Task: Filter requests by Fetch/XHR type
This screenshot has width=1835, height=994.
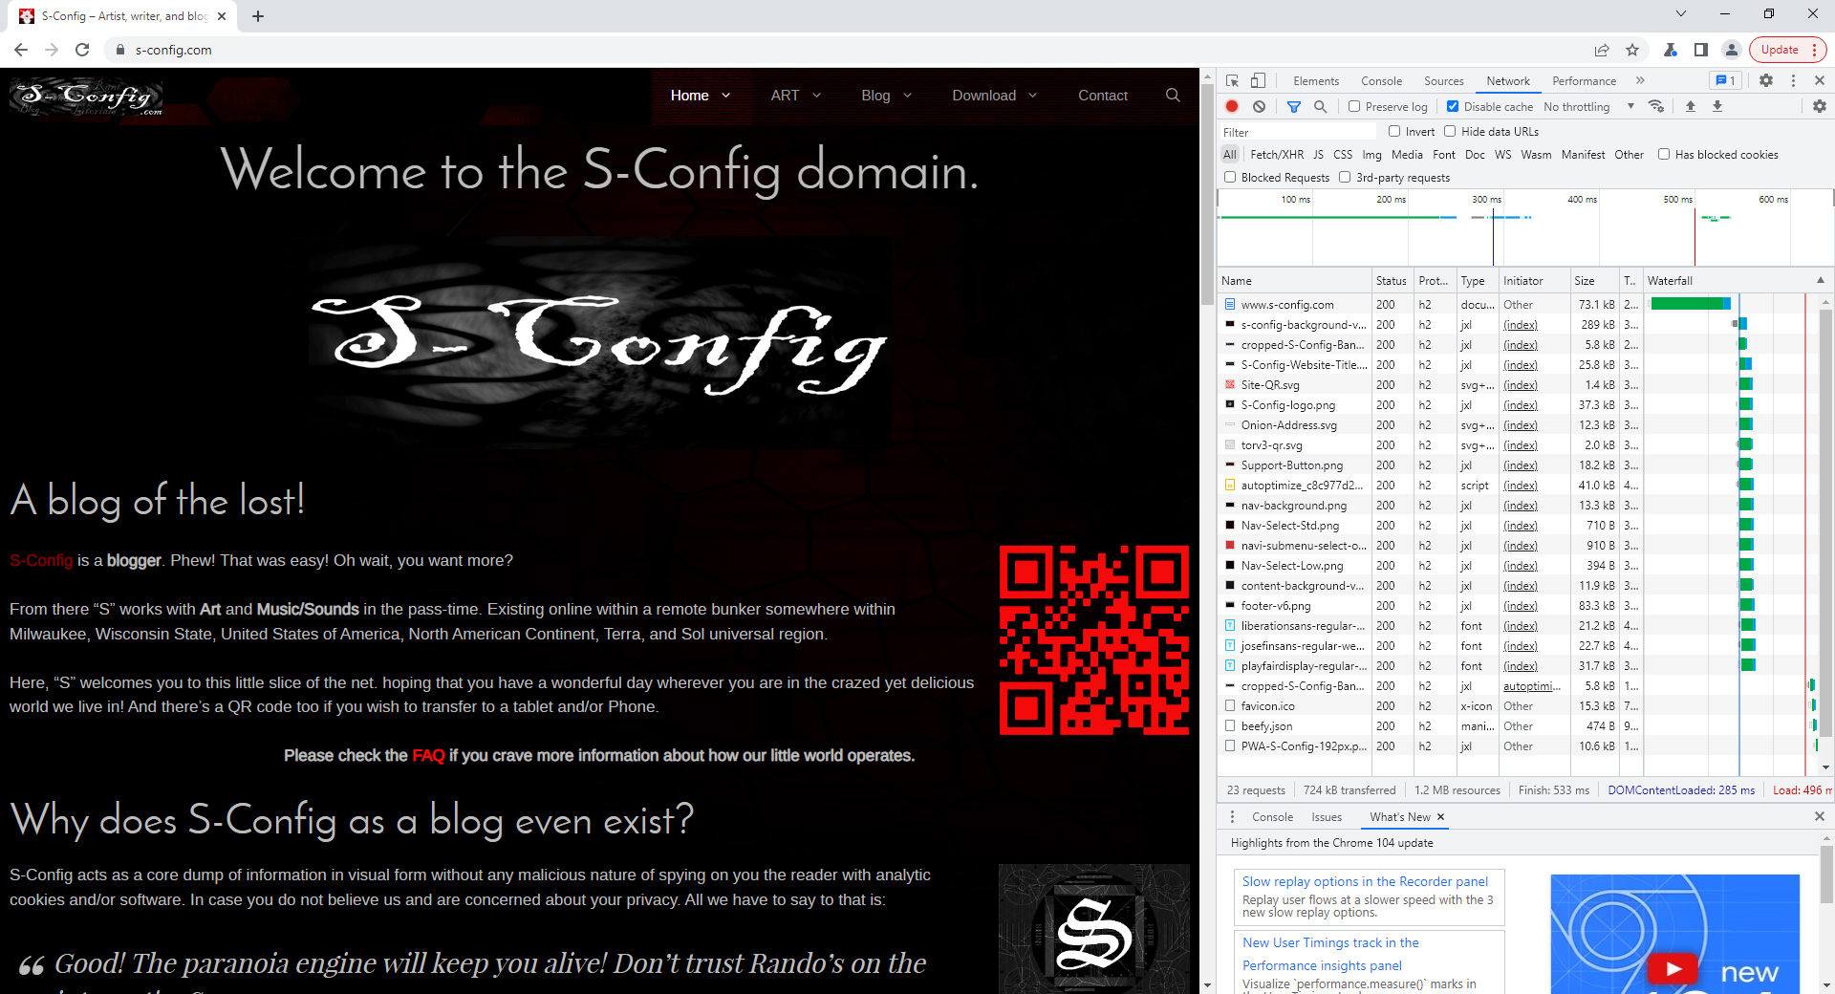Action: point(1276,155)
